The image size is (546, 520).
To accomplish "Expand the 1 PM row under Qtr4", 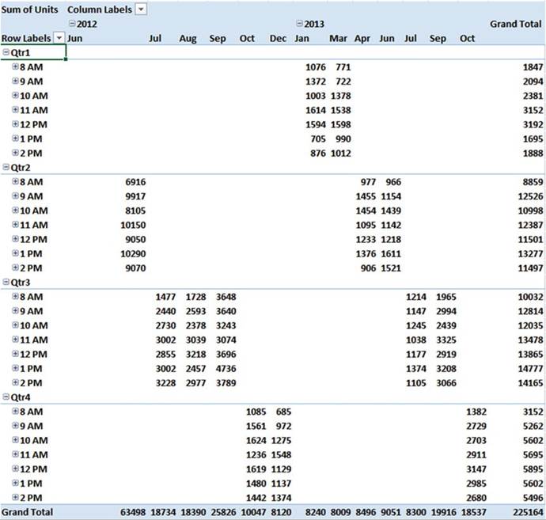I will point(15,483).
